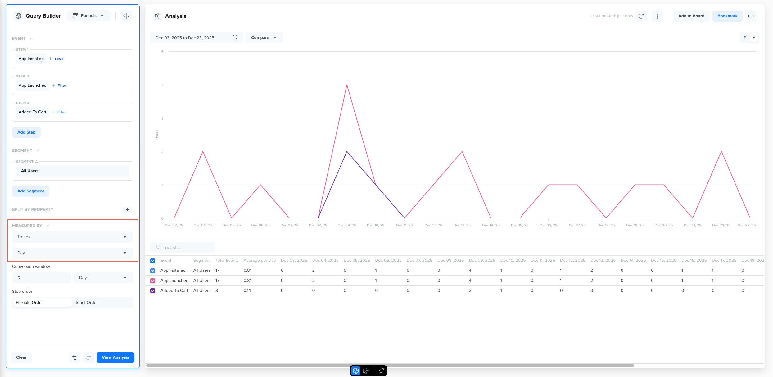Click the View Analysis button
The height and width of the screenshot is (377, 773).
pos(115,357)
